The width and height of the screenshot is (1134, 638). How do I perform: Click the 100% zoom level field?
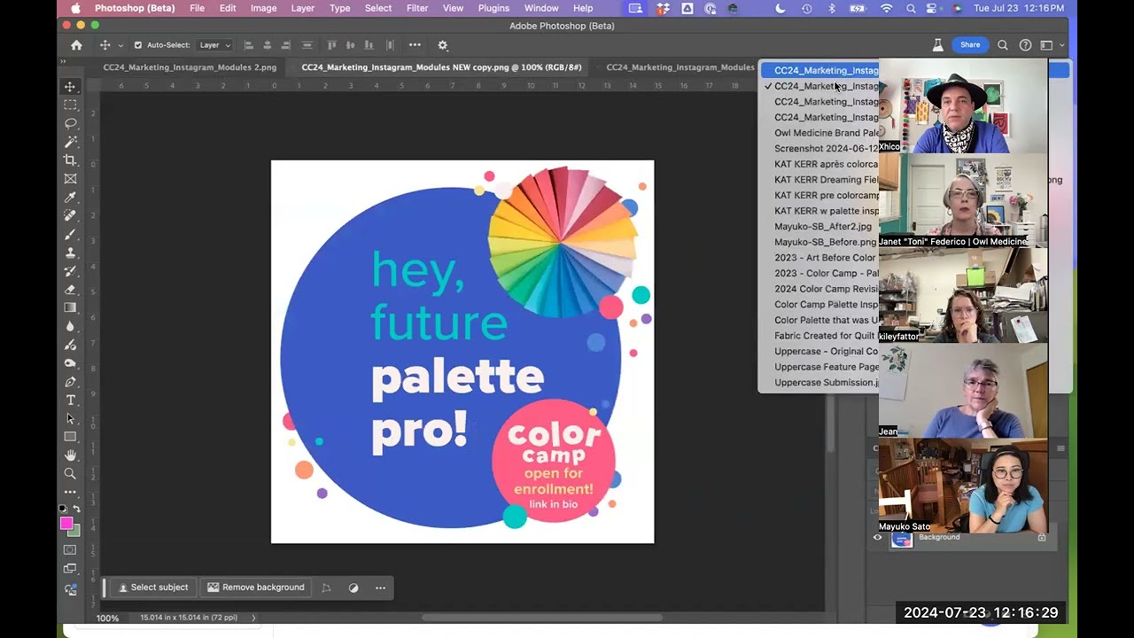[x=108, y=618]
